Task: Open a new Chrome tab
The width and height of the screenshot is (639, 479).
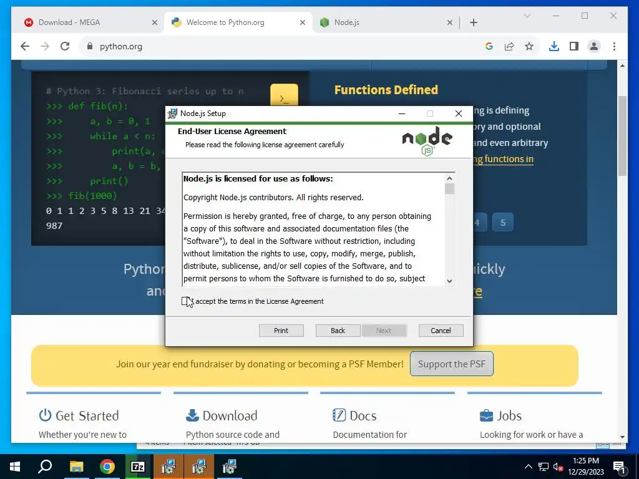Action: point(474,22)
